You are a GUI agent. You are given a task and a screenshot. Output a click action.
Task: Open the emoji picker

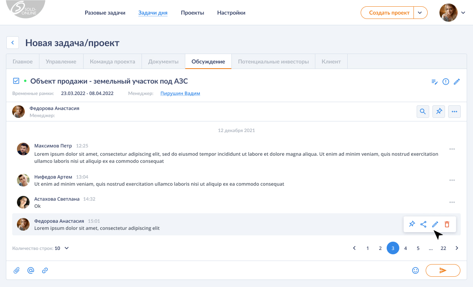[415, 270]
